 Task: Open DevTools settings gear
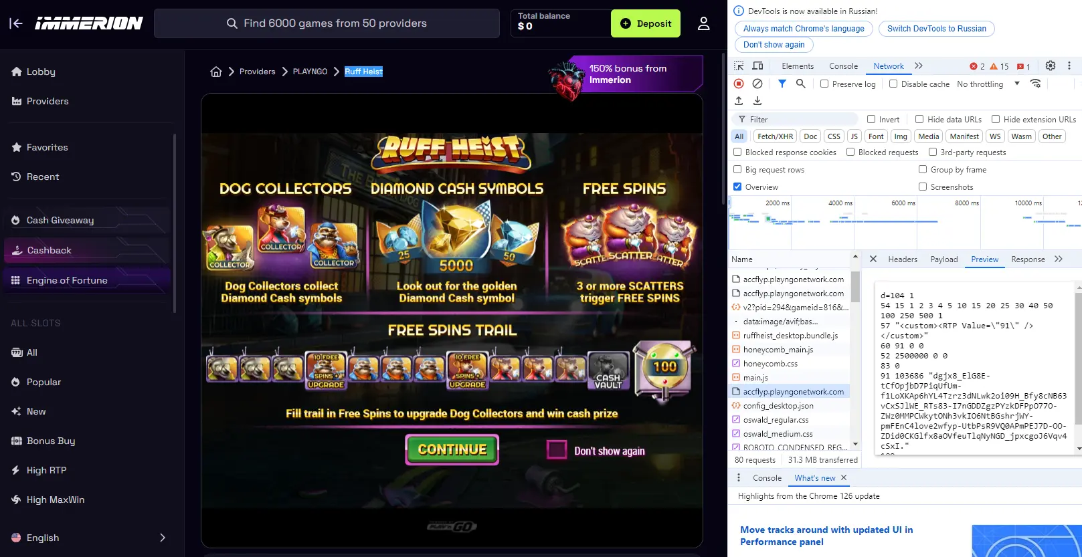[x=1051, y=66]
